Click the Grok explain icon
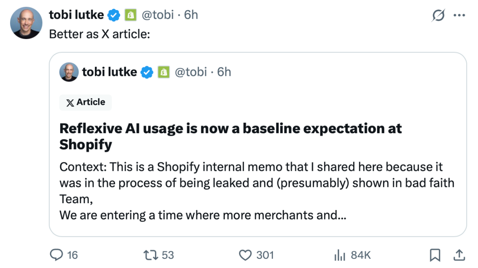Viewport: 478px width, 268px height. [438, 16]
